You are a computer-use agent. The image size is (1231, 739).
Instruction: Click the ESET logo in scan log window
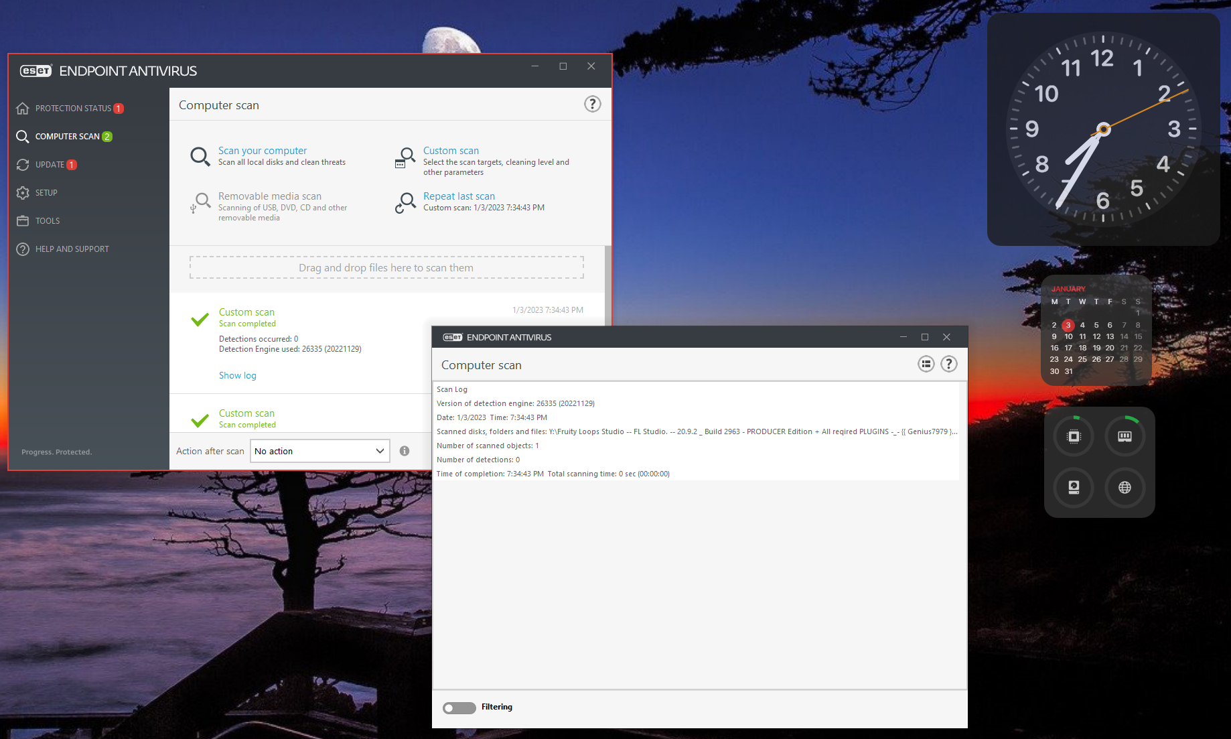click(x=453, y=338)
